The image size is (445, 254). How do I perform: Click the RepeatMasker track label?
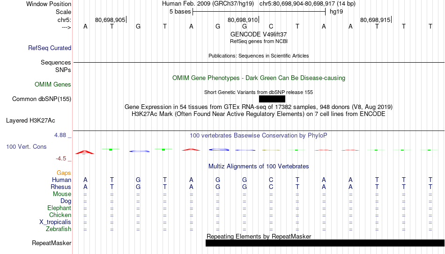(x=52, y=243)
